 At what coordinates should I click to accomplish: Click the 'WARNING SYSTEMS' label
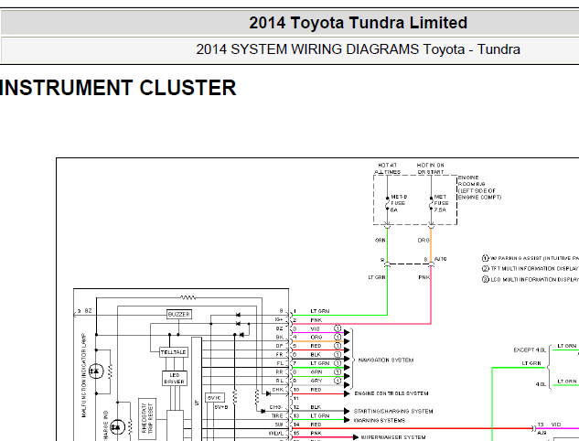[380, 420]
